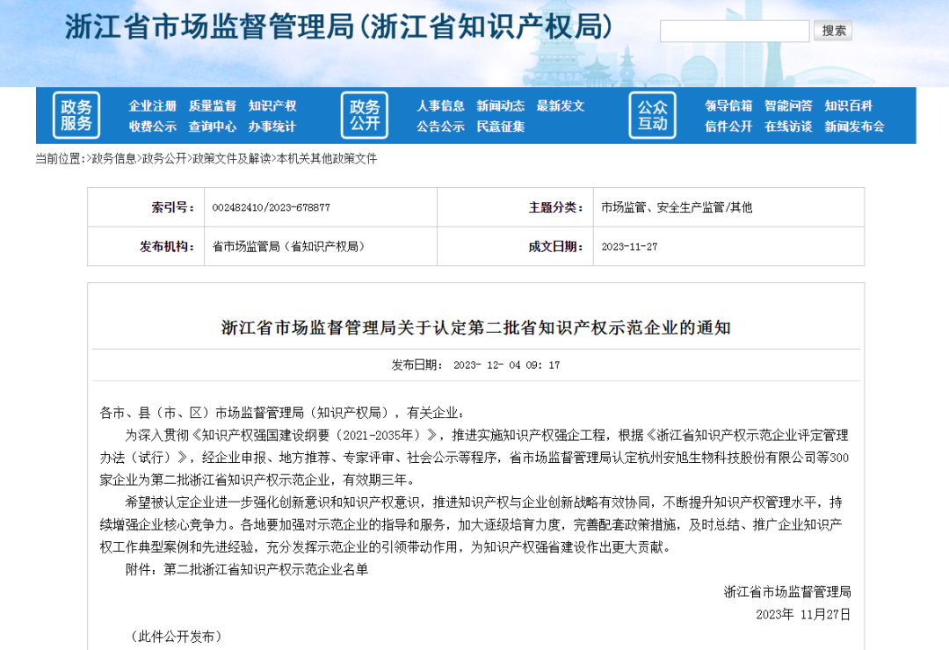Open 知识百科 link
The width and height of the screenshot is (949, 650).
click(849, 106)
